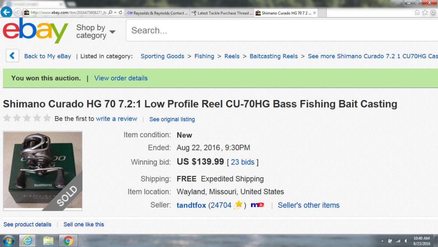Image resolution: width=438 pixels, height=247 pixels.
Task: Open the browser tools gear icon
Action: point(433,13)
